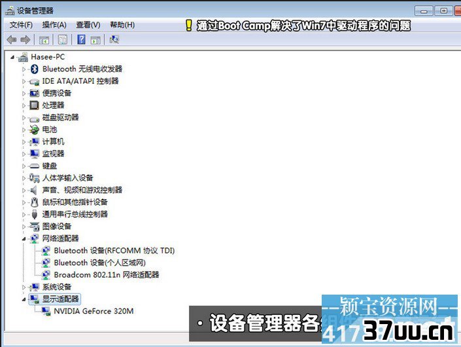
Task: Click the 电池 battery icon
Action: click(x=34, y=130)
